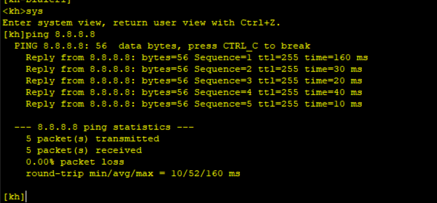Click the "round-trip min/avg/max" result line
This screenshot has width=437, height=203.
tap(133, 174)
